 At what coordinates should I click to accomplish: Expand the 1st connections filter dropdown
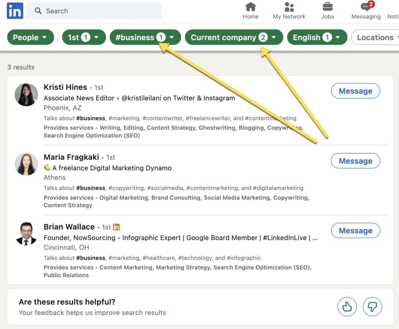(x=84, y=37)
